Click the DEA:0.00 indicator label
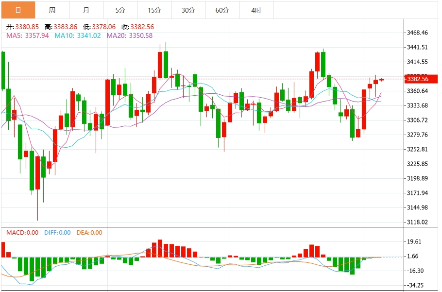The image size is (442, 292). tap(89, 233)
